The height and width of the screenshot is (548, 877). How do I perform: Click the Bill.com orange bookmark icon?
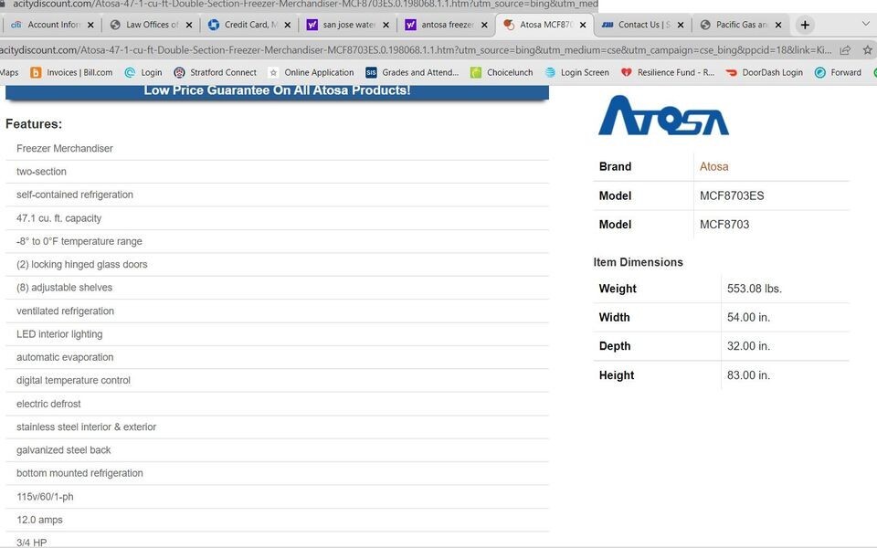[x=36, y=72]
